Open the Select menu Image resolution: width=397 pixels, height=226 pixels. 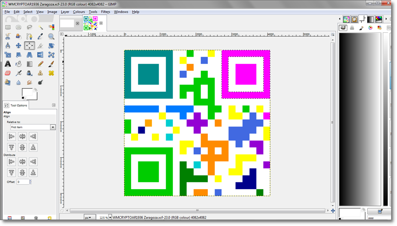[x=28, y=12]
